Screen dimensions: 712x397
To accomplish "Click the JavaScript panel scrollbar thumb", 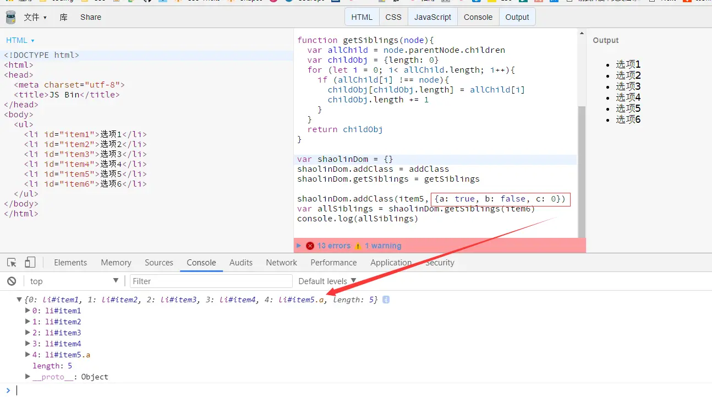I will [x=582, y=172].
